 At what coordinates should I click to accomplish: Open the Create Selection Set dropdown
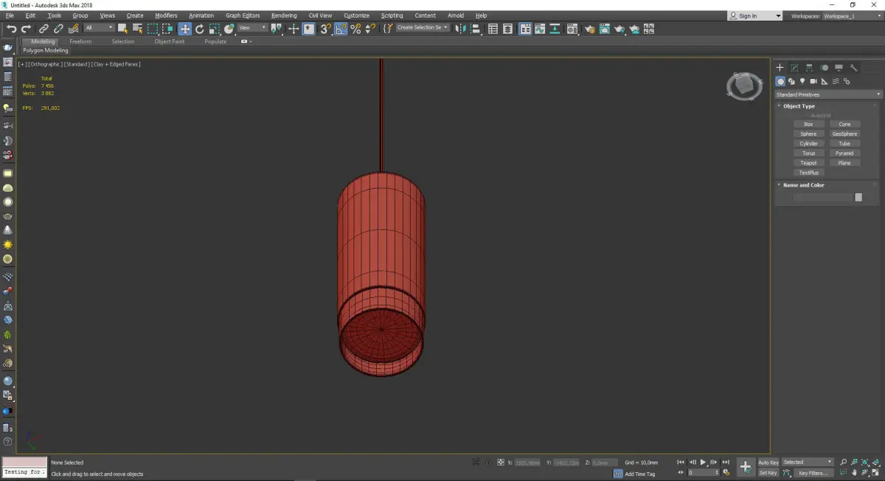pyautogui.click(x=423, y=28)
